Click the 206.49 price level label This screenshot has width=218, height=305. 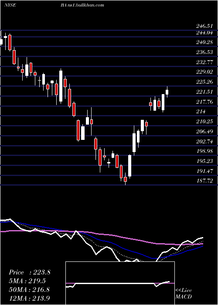[204, 132]
